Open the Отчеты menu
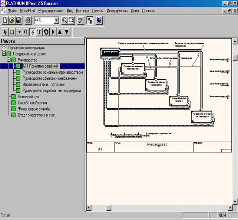Image resolution: width=238 pixels, height=220 pixels. point(98,11)
